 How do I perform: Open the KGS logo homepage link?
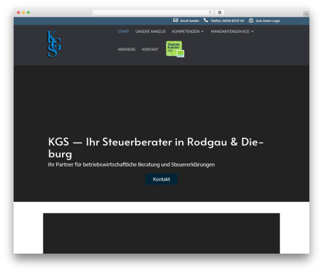pos(54,44)
